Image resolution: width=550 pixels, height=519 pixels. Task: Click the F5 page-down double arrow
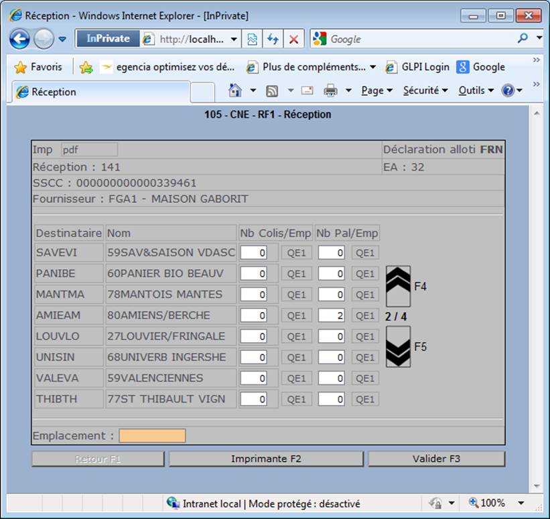(398, 346)
